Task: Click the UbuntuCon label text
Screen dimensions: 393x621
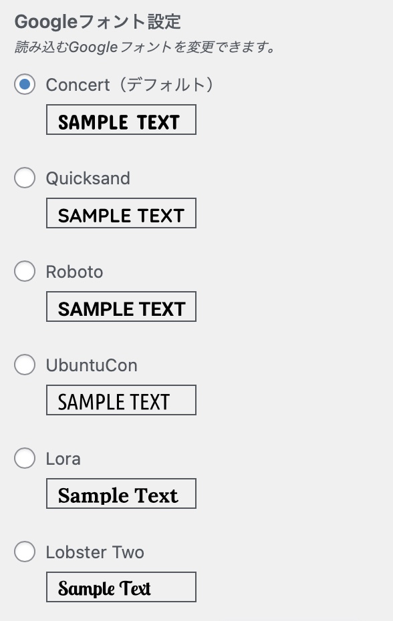Action: point(92,365)
